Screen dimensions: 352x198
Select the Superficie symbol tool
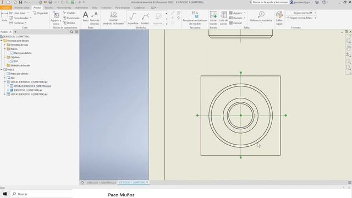pyautogui.click(x=133, y=18)
